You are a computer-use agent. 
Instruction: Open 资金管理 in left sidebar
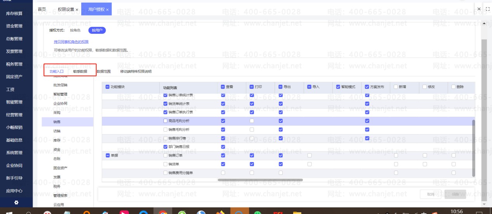(x=14, y=26)
